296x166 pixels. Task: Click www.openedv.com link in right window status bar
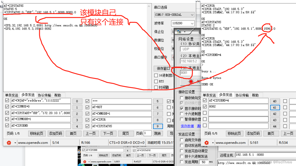[231, 143]
